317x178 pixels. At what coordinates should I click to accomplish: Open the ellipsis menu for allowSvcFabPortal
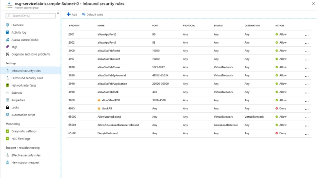point(307,52)
